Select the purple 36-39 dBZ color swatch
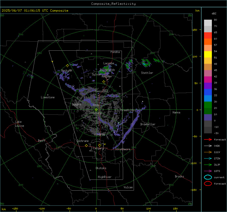This screenshot has height=212, width=227. coord(208,86)
